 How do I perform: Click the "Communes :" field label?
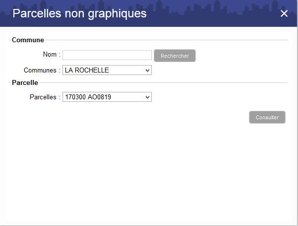pyautogui.click(x=42, y=71)
